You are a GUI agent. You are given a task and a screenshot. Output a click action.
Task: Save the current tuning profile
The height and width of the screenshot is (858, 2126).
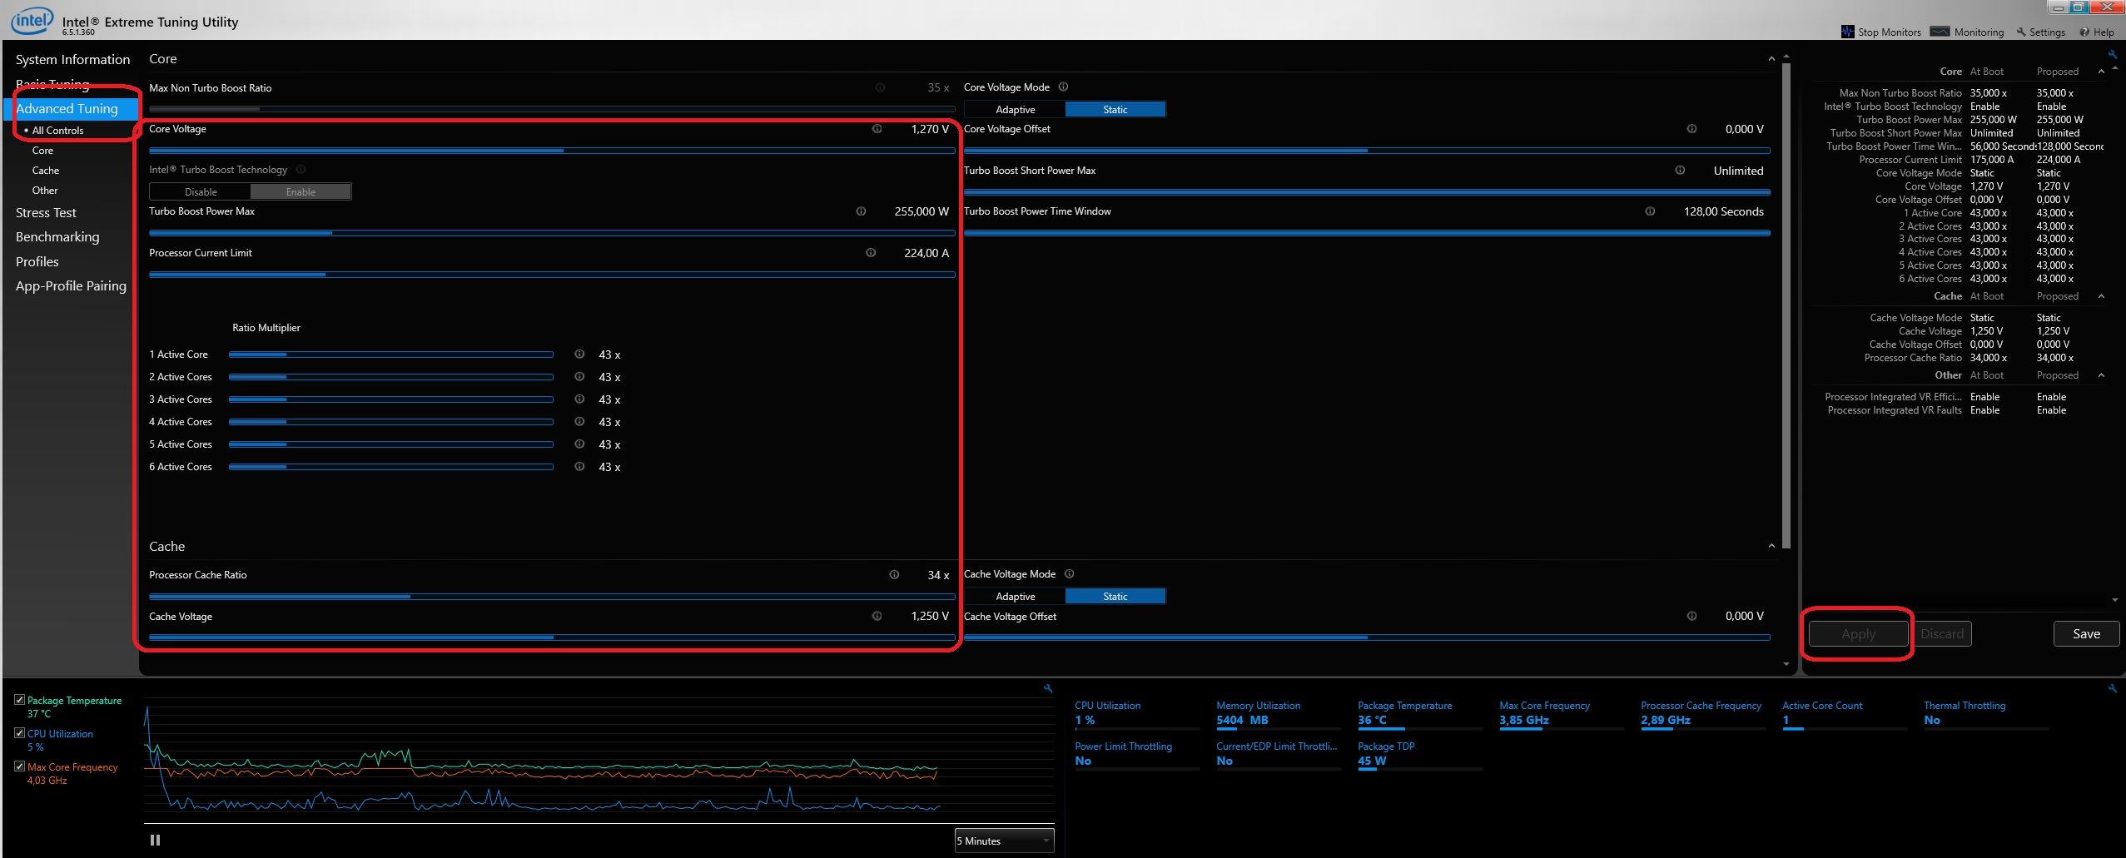click(x=2086, y=634)
